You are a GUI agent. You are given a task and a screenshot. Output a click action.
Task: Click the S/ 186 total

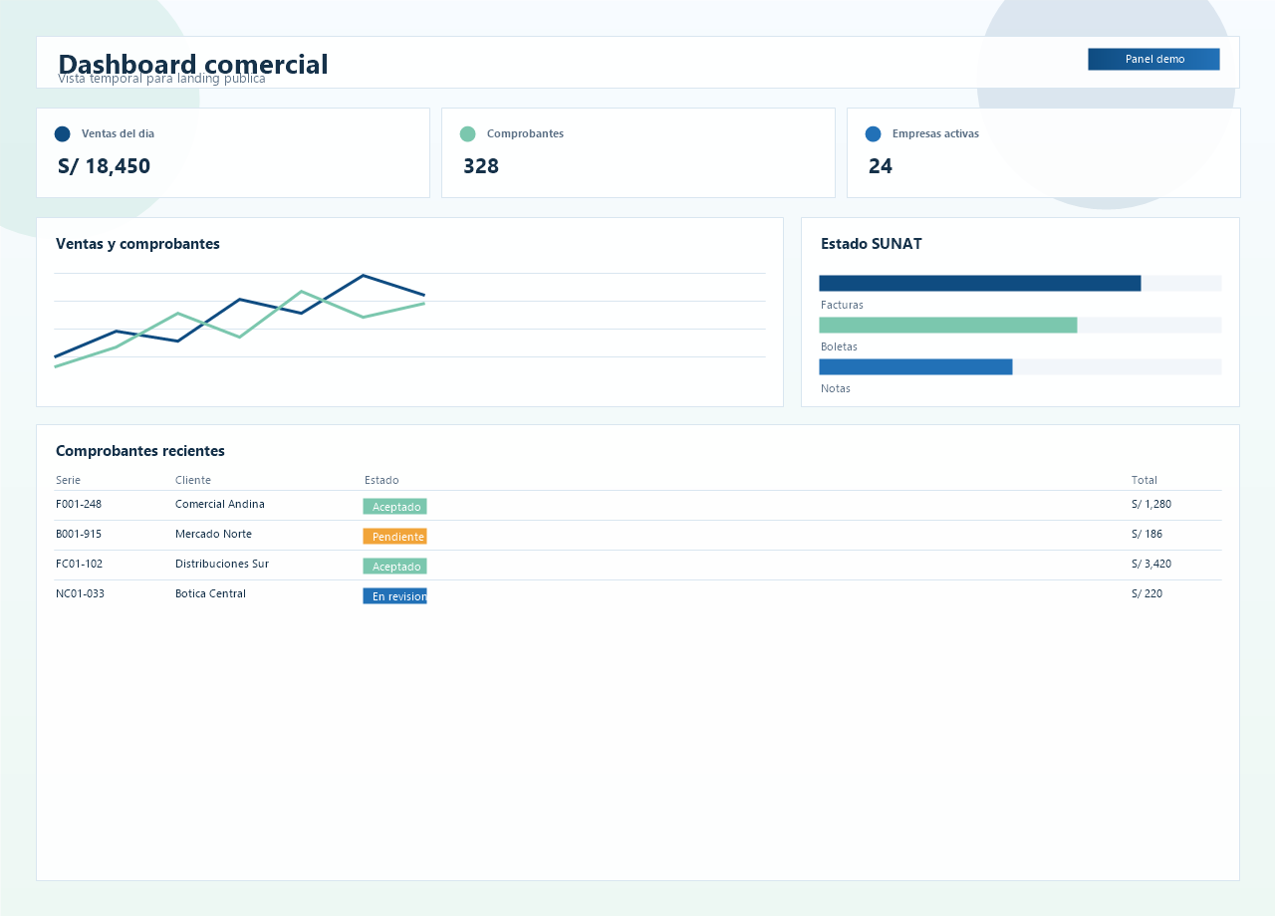[1147, 534]
